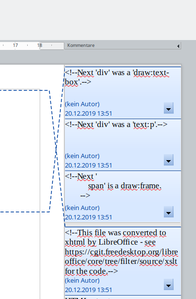Click ruler mark 18

tap(40, 45)
